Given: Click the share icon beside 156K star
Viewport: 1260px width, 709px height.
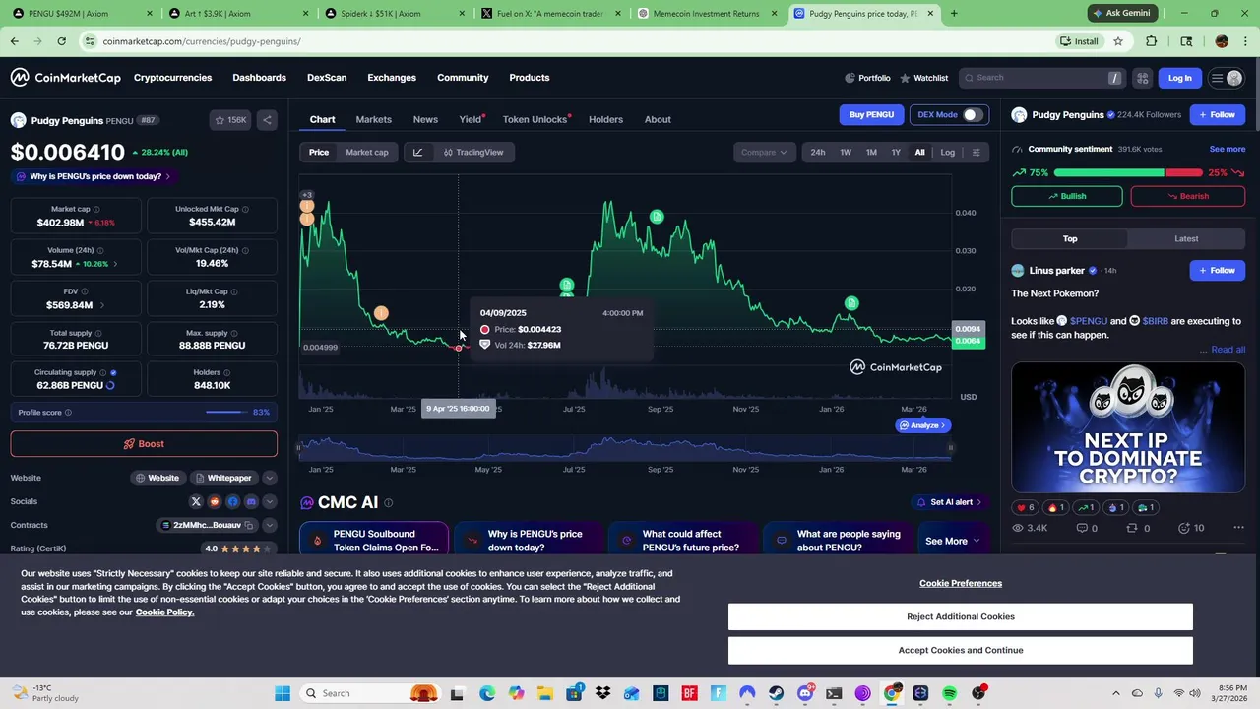Looking at the screenshot, I should 267,120.
